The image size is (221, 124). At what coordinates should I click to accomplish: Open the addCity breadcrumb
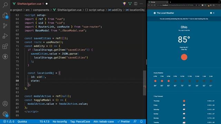click(x=115, y=10)
